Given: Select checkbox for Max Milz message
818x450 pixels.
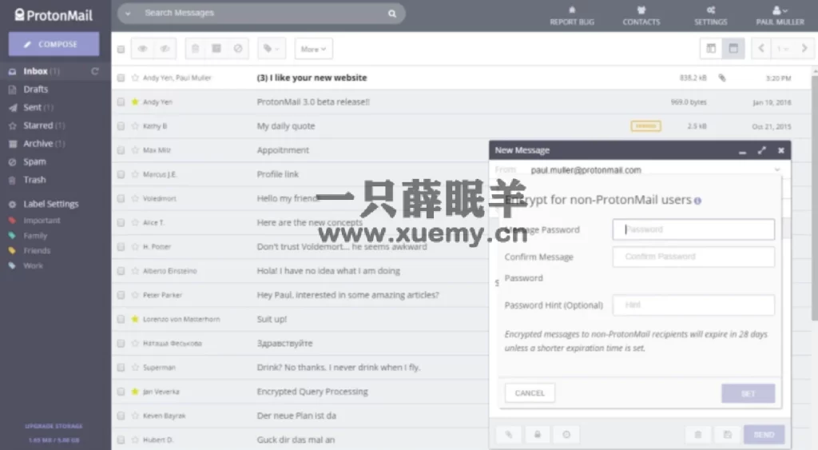Looking at the screenshot, I should click(x=121, y=150).
